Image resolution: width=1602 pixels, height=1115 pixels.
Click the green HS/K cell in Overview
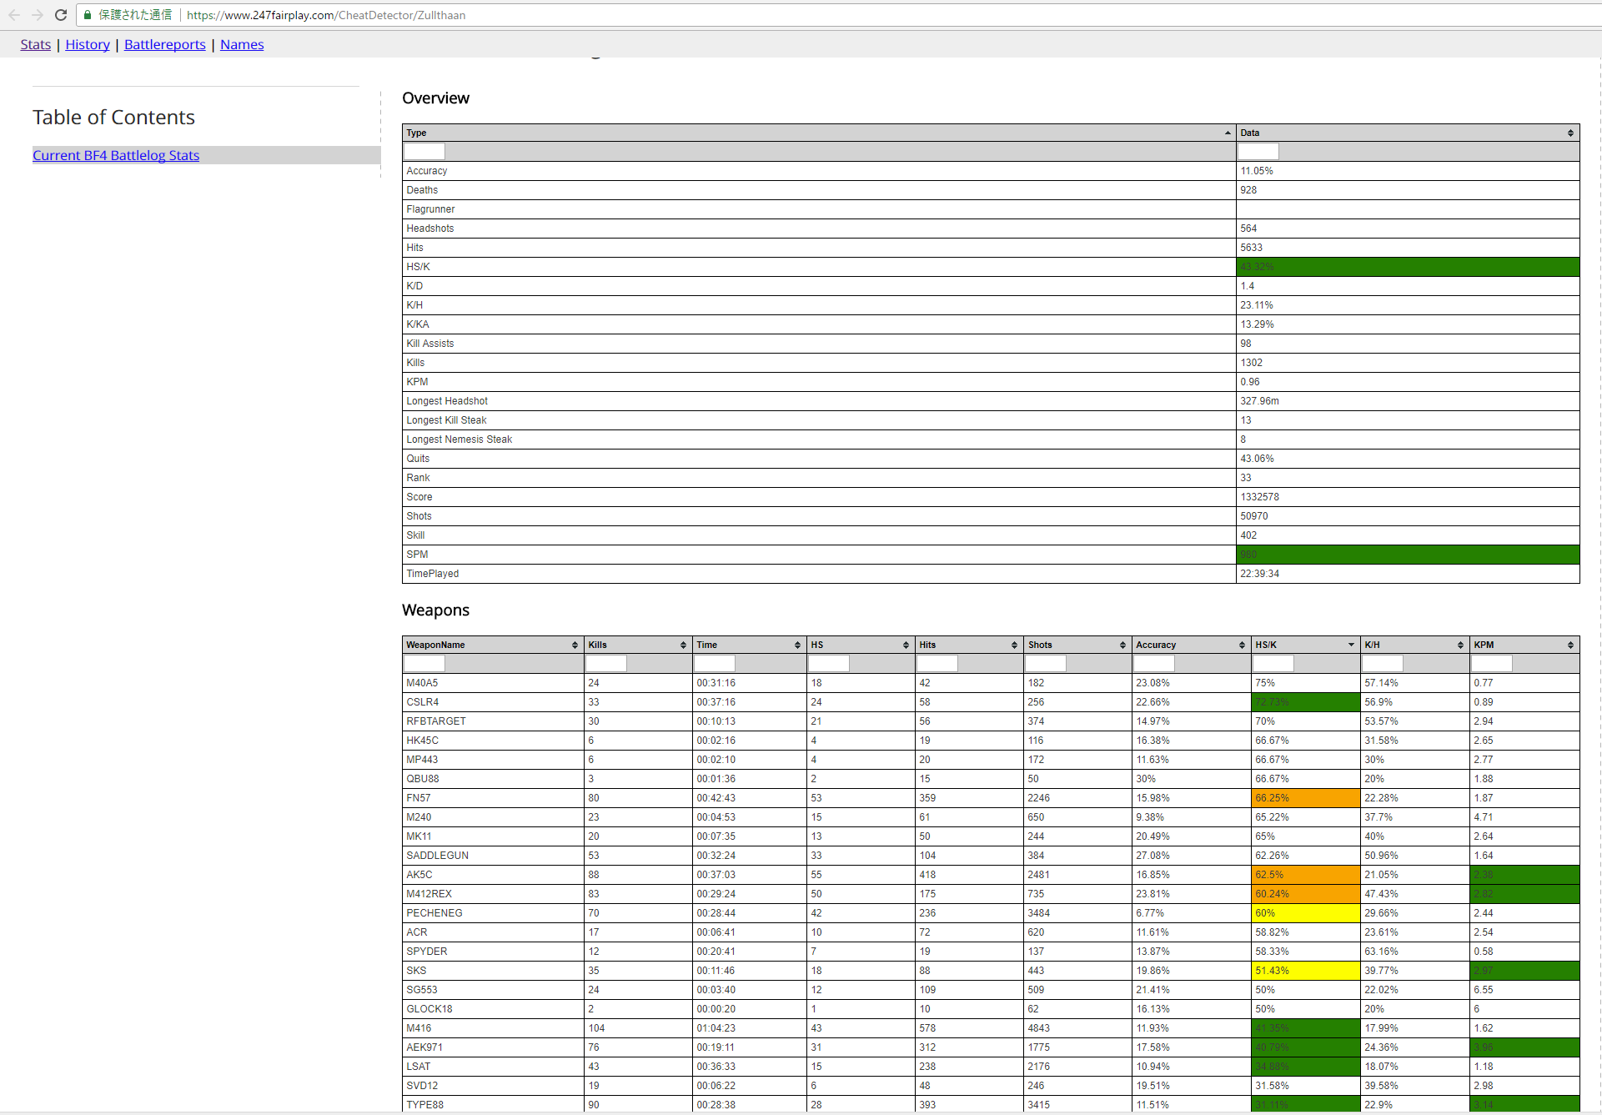(1407, 267)
